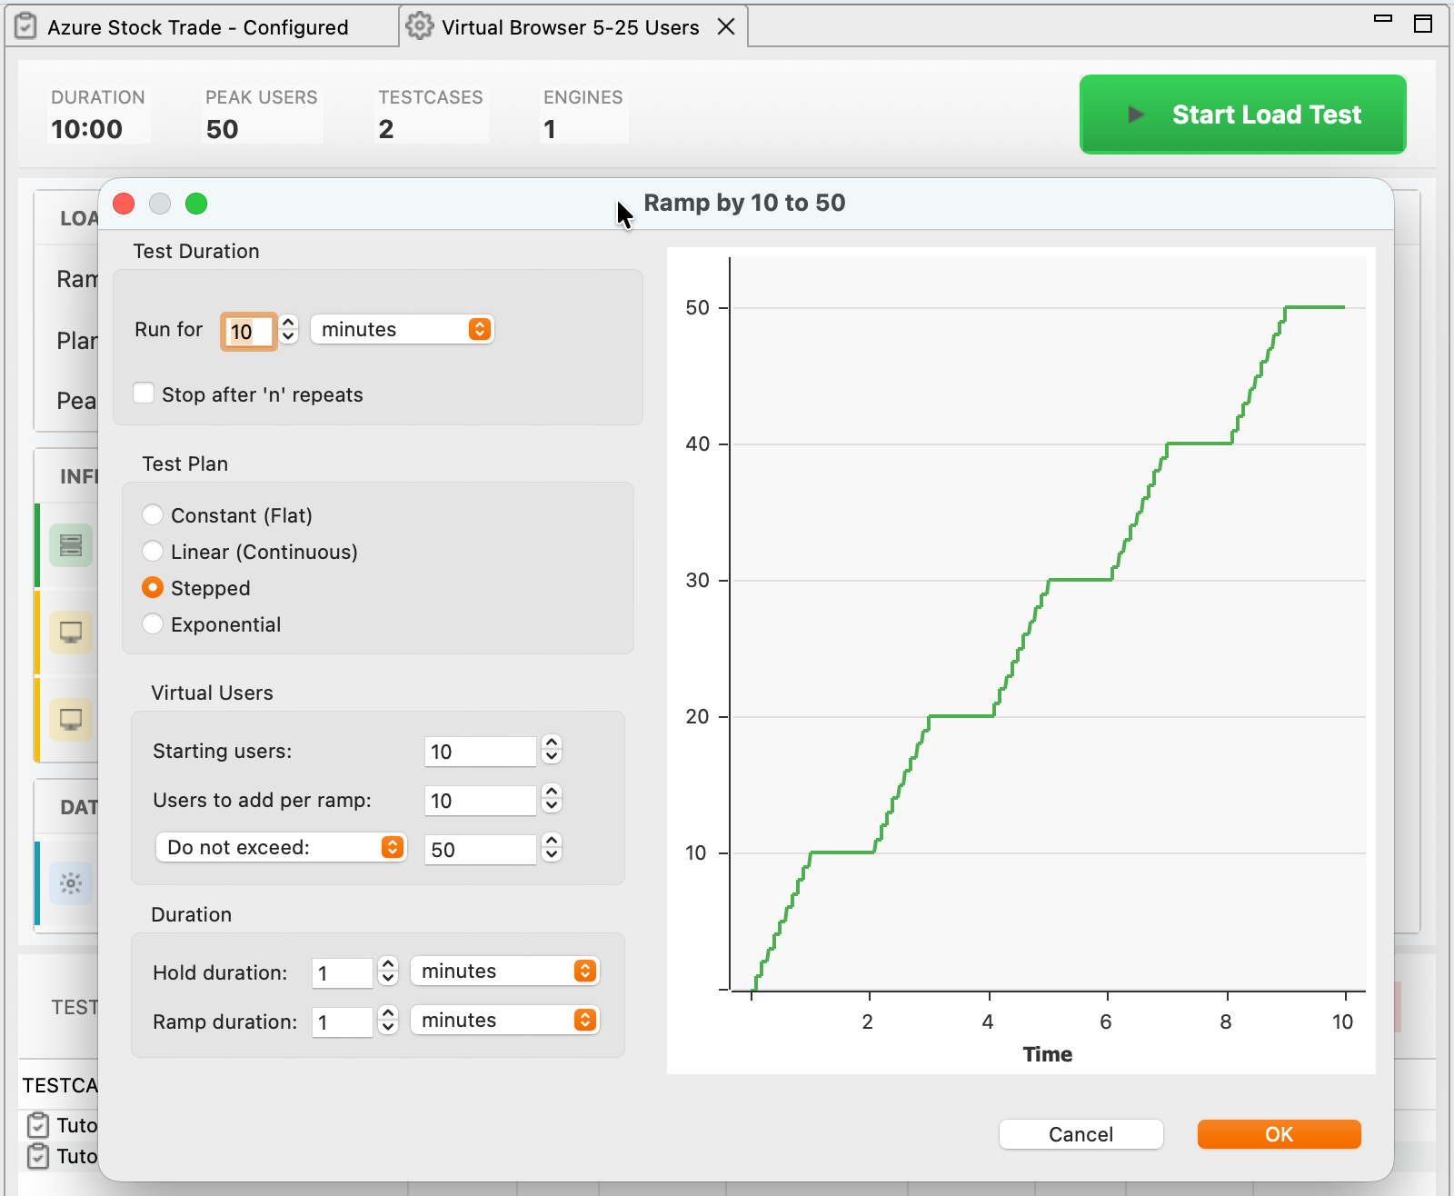Maximize the editor panel with the top-right icon
This screenshot has height=1196, width=1454.
pos(1423,24)
